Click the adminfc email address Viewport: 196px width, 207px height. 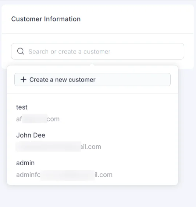[x=64, y=175]
